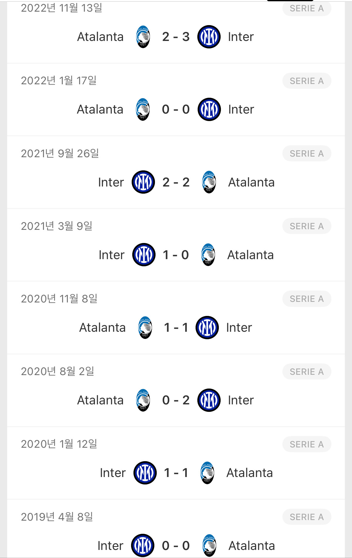This screenshot has width=352, height=558.
Task: Tap Atalanta crest in 2022 November 13 match
Action: (x=143, y=37)
